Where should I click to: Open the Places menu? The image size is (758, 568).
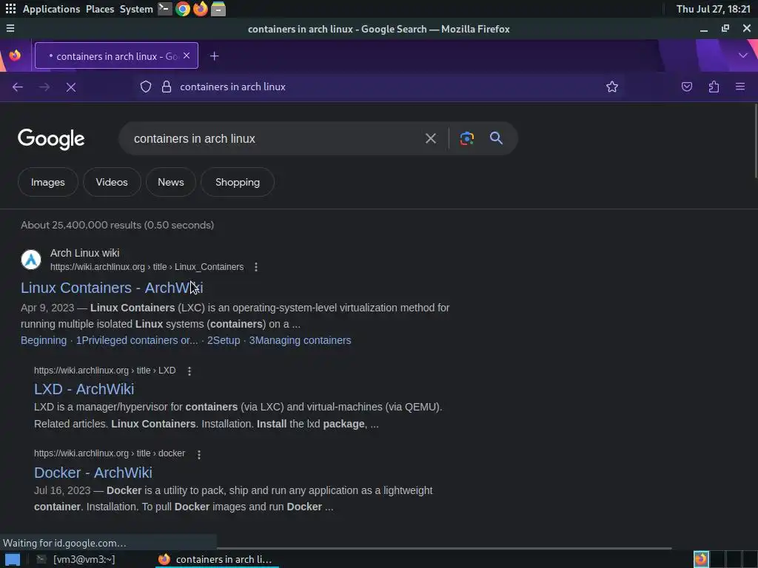point(100,9)
